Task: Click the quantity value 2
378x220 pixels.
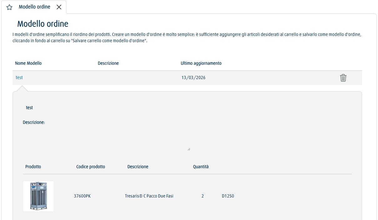Action: pyautogui.click(x=202, y=196)
